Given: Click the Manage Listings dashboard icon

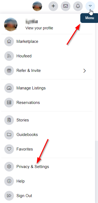Looking at the screenshot, I should tap(9, 88).
